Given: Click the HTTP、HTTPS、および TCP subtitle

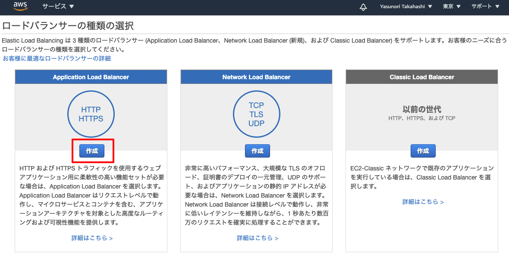Looking at the screenshot, I should click(422, 118).
